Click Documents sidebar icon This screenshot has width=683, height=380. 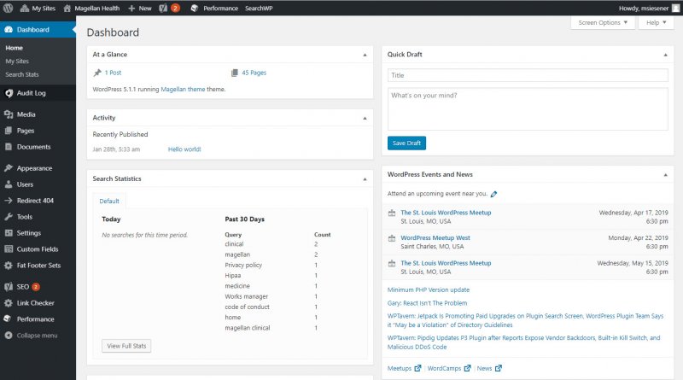[x=9, y=147]
